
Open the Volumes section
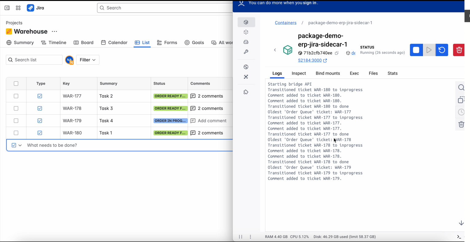click(x=246, y=42)
